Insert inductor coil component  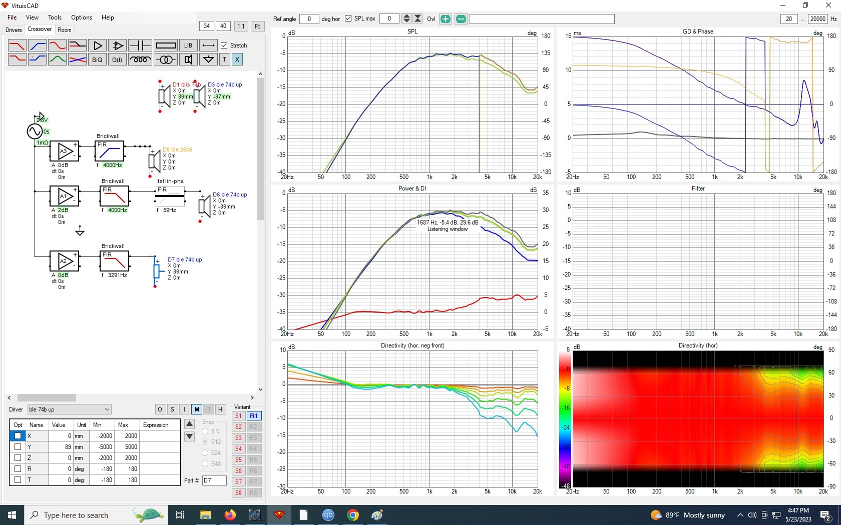click(x=140, y=59)
